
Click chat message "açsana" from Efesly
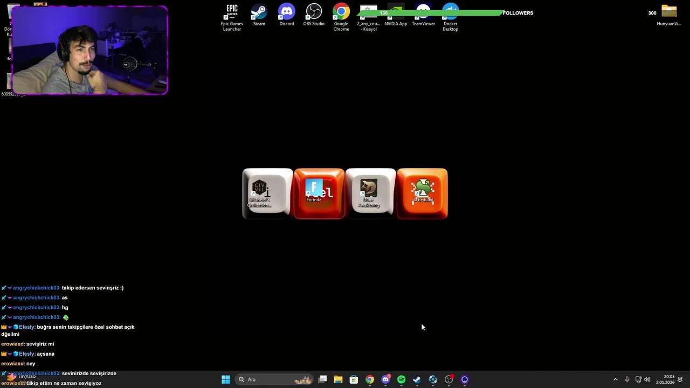tap(46, 354)
